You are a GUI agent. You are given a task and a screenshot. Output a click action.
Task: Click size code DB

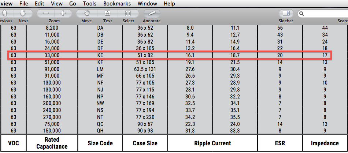(x=100, y=35)
